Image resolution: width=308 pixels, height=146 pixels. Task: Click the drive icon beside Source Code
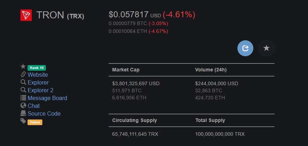point(23,113)
